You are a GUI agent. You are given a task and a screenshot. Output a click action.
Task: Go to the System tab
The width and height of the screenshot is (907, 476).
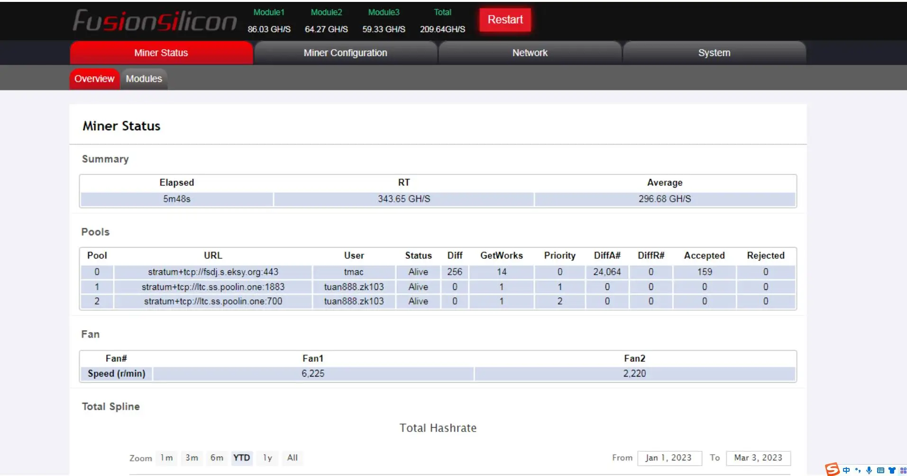click(714, 53)
